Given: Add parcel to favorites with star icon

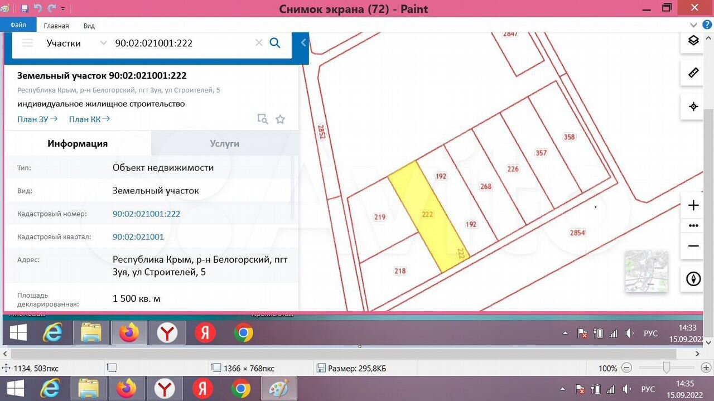Looking at the screenshot, I should tap(280, 119).
